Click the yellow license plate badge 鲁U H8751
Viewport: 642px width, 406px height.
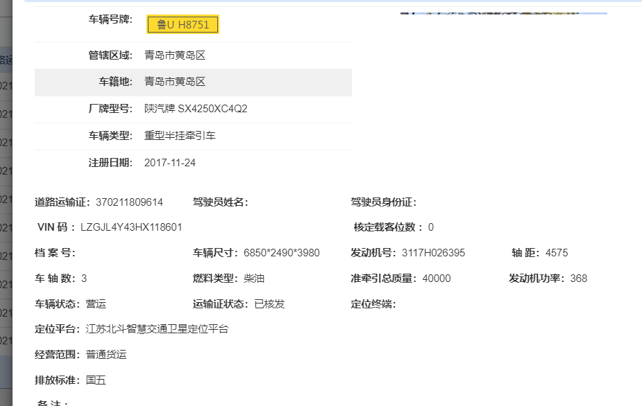[x=183, y=25]
